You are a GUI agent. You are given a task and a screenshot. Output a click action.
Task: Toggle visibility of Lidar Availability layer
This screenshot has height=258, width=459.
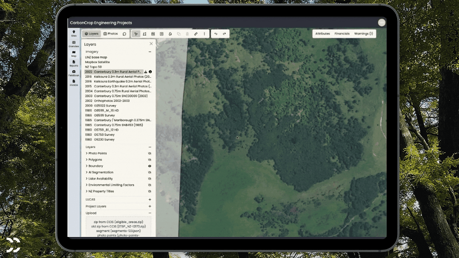point(149,179)
